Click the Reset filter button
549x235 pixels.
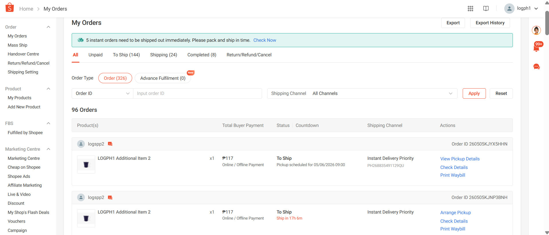[501, 93]
